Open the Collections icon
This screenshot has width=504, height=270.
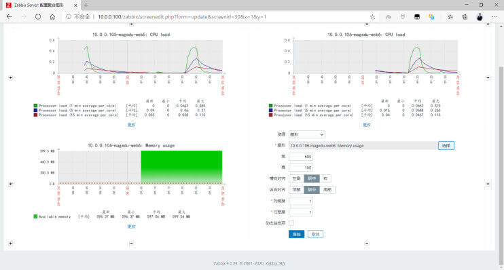tap(465, 17)
